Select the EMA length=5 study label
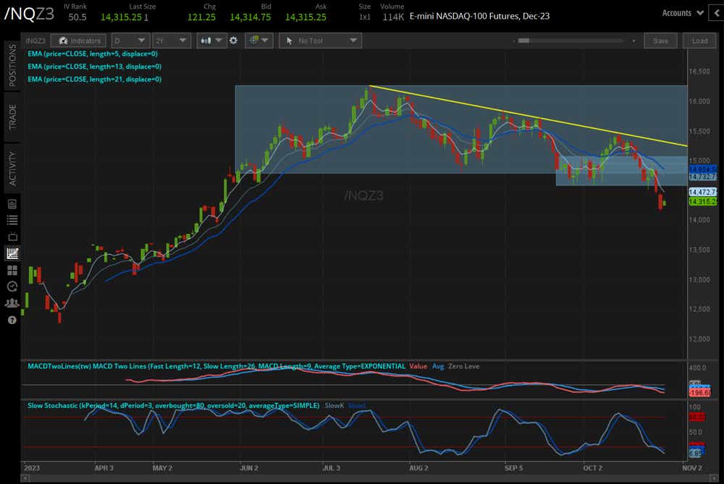 tap(93, 54)
